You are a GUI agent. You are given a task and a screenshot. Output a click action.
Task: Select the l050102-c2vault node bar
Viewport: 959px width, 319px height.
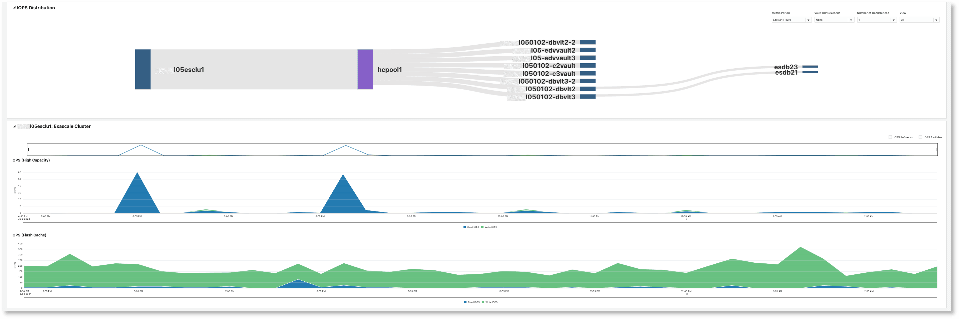pyautogui.click(x=589, y=65)
